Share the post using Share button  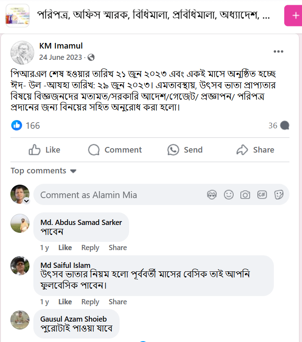[x=255, y=150]
